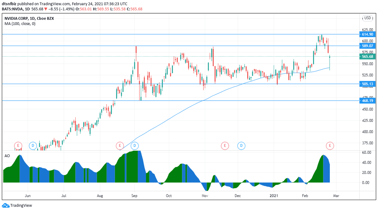Click the 'Oct' time axis label
The image size is (378, 211).
169,196
